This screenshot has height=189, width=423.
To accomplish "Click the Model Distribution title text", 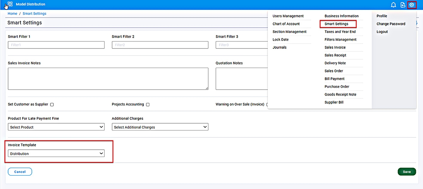I will pyautogui.click(x=31, y=4).
